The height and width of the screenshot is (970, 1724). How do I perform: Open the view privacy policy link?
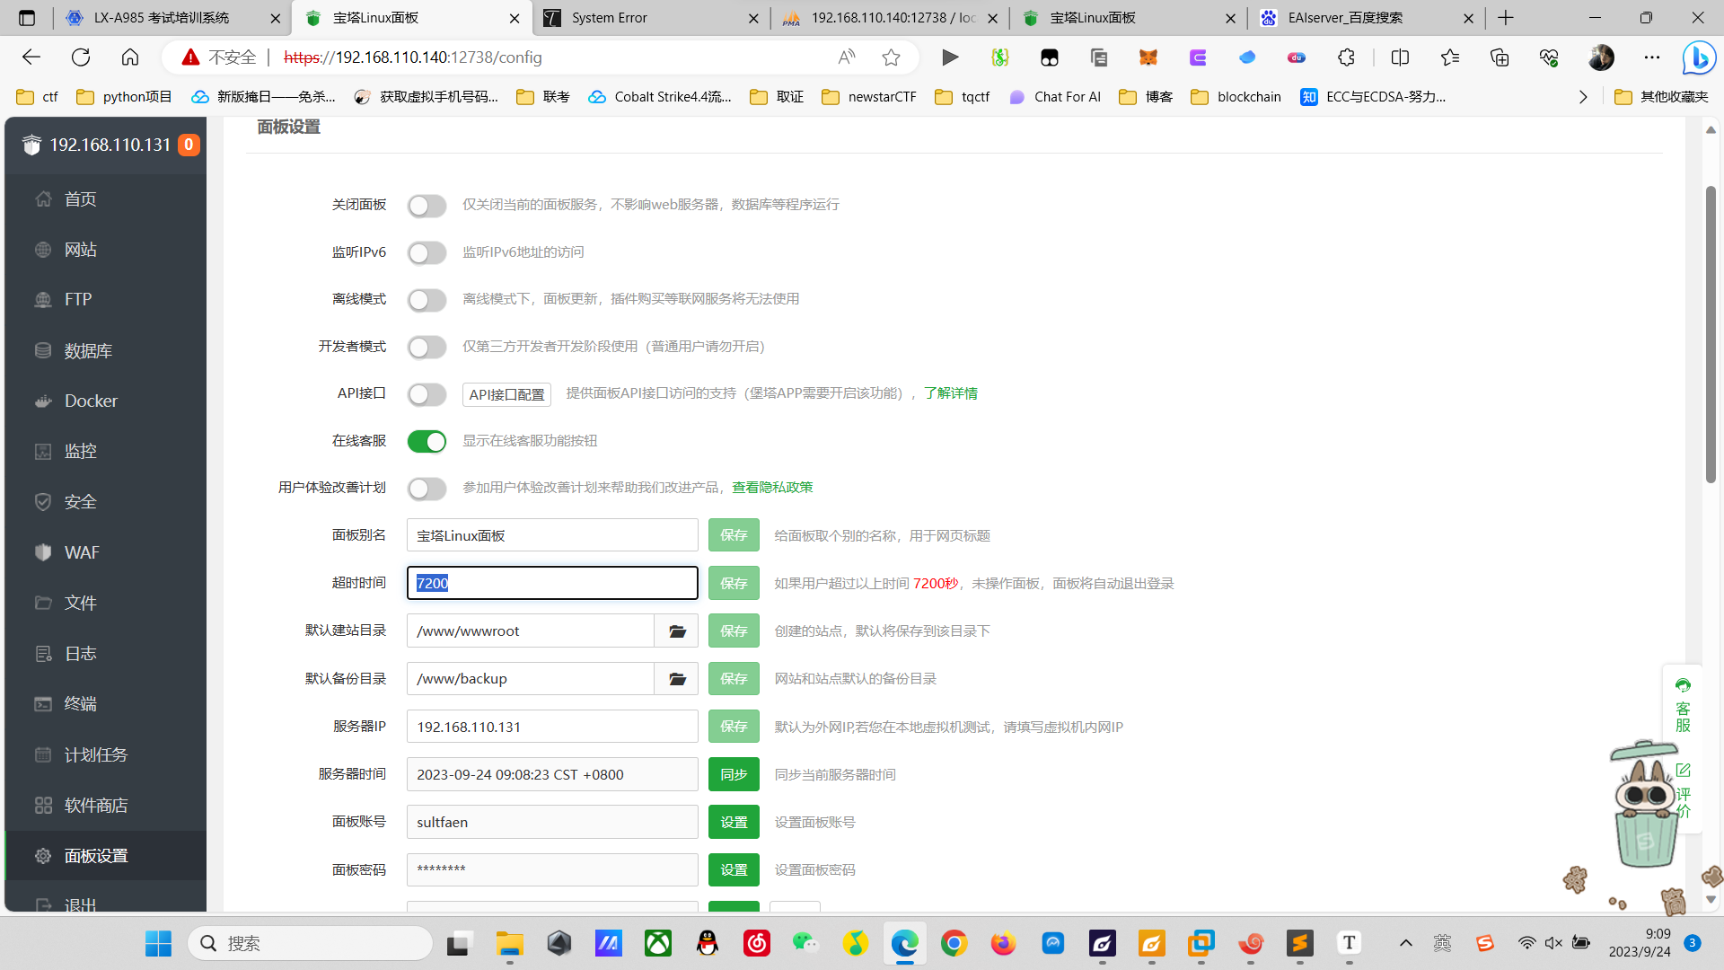click(772, 488)
